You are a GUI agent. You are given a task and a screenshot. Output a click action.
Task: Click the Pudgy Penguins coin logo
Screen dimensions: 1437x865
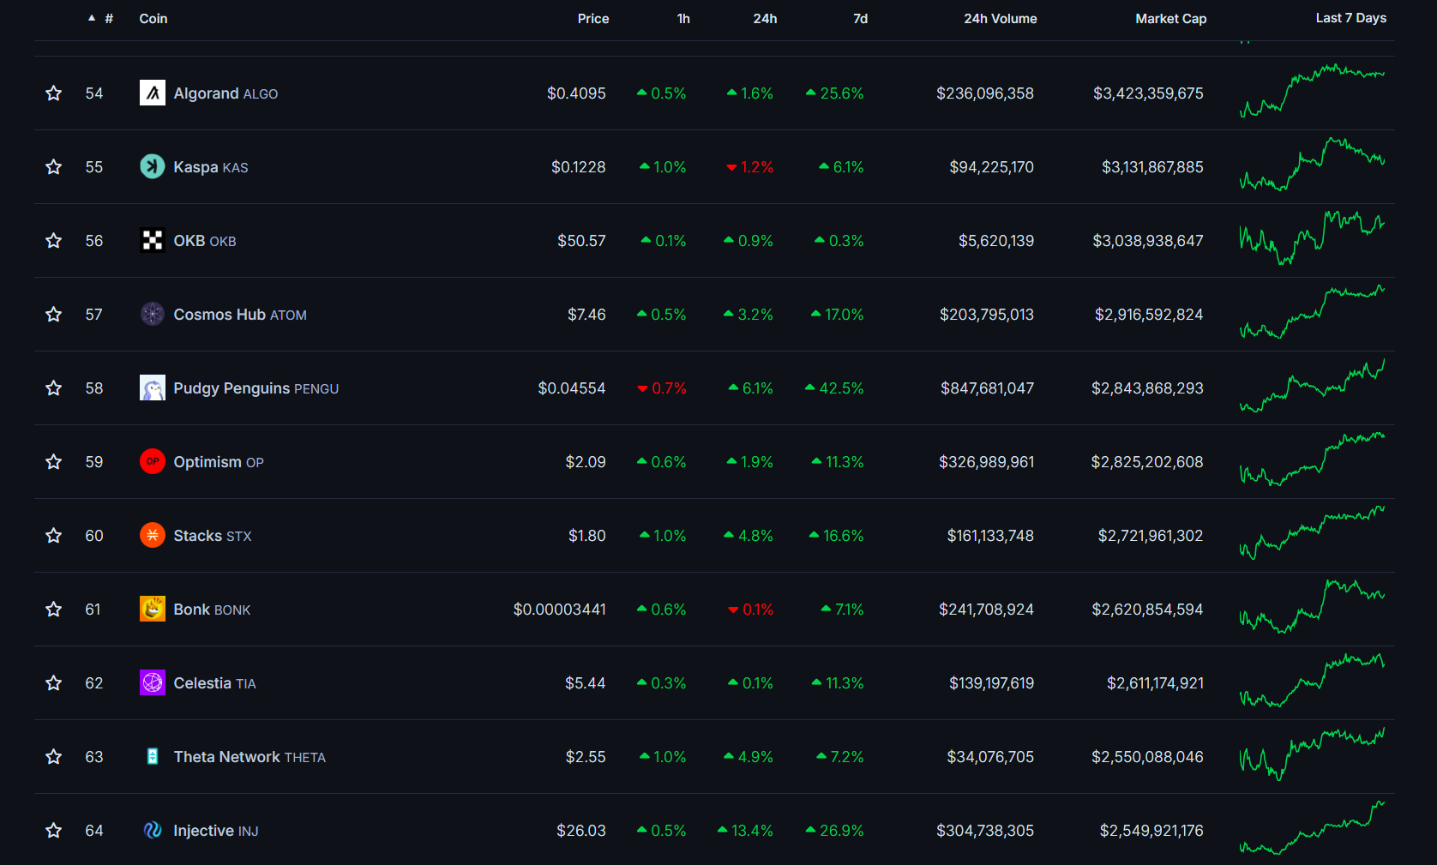153,387
